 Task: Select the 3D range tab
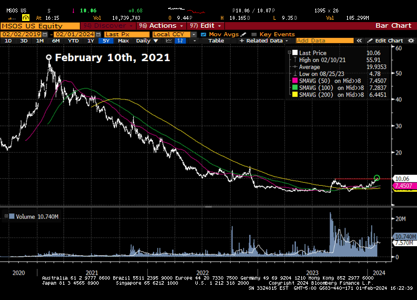[x=24, y=41]
